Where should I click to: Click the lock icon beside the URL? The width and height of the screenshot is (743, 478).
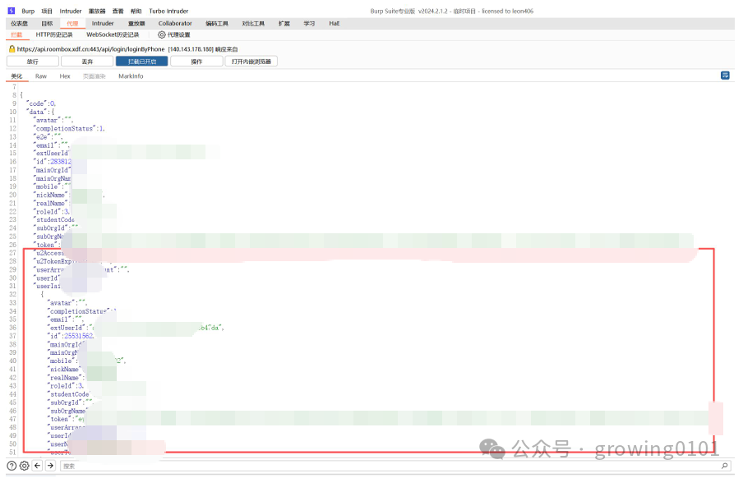pos(12,48)
